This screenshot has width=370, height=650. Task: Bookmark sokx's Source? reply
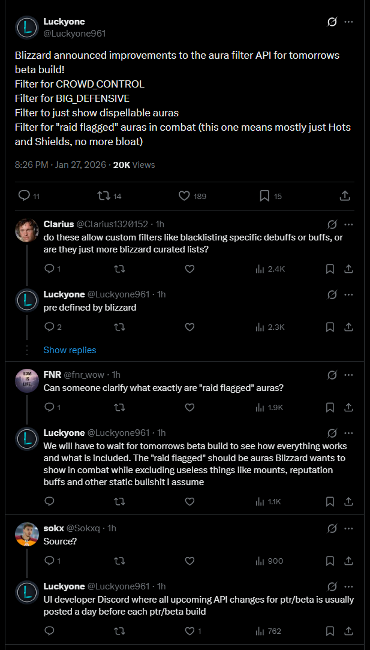pyautogui.click(x=330, y=561)
